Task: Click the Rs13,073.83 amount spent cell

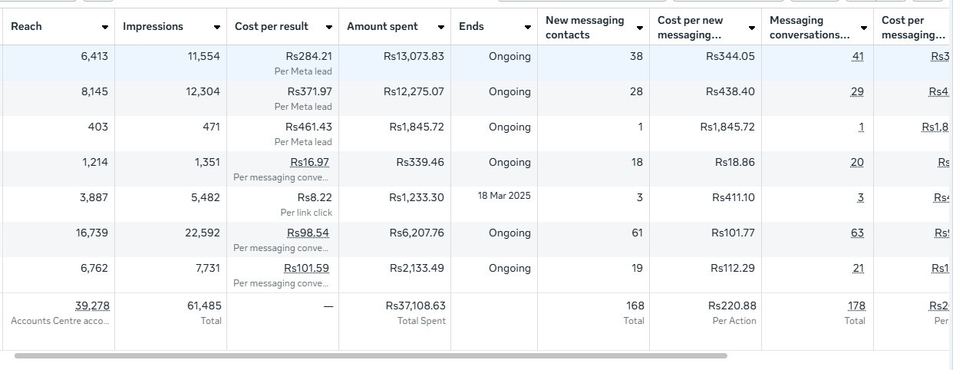Action: tap(414, 56)
